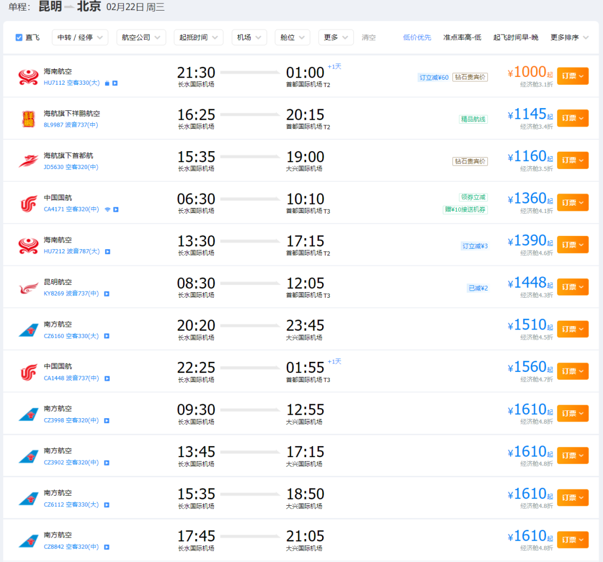Book the CZ6112 flight at ¥1610
Viewport: 603px width, 562px height.
573,497
